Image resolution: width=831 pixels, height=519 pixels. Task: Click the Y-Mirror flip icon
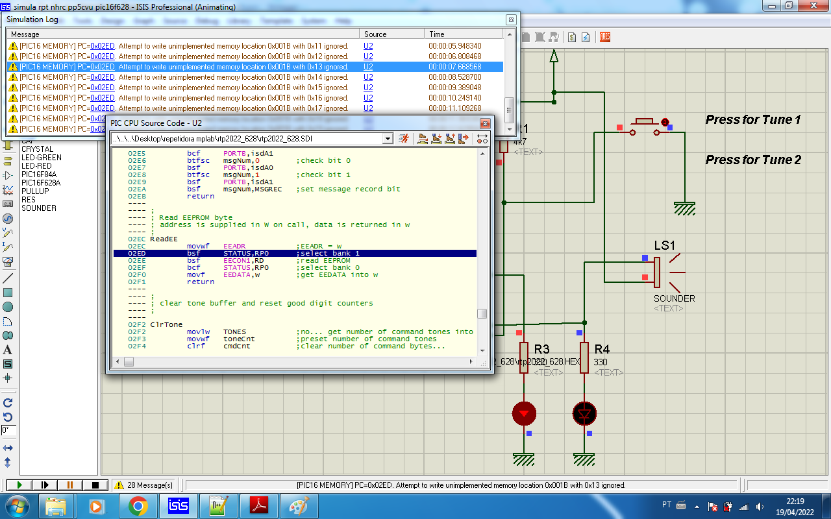(x=8, y=463)
